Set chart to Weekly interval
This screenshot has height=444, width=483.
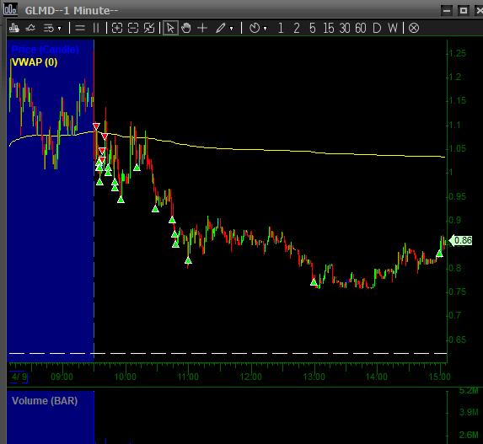point(393,29)
